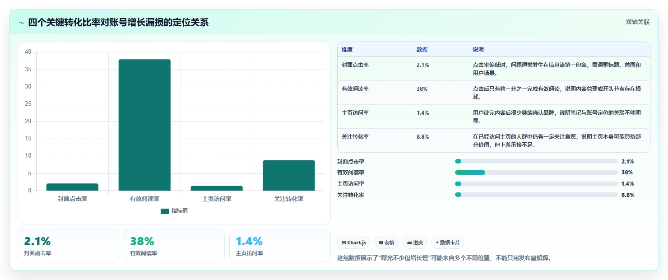Click the 封面点击率 table row label
Viewport: 668px width, 280px height.
(x=355, y=65)
